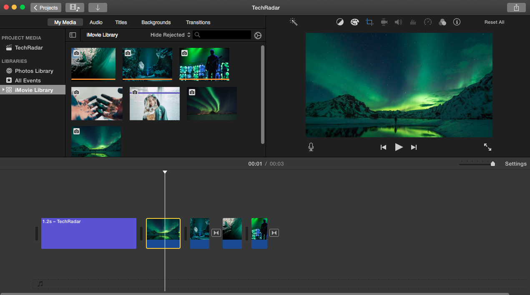The image size is (530, 295).
Task: Open the volume adjustment icon
Action: tap(398, 22)
